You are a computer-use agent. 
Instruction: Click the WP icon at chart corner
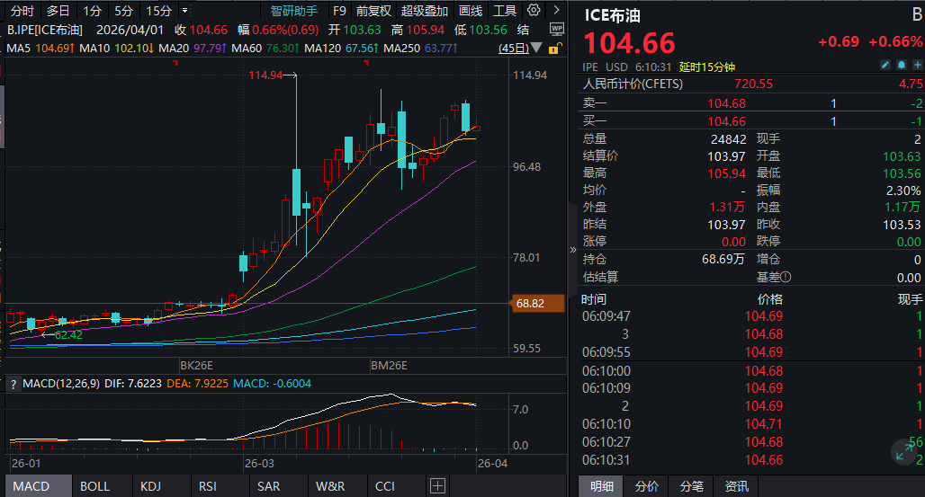pyautogui.click(x=557, y=30)
